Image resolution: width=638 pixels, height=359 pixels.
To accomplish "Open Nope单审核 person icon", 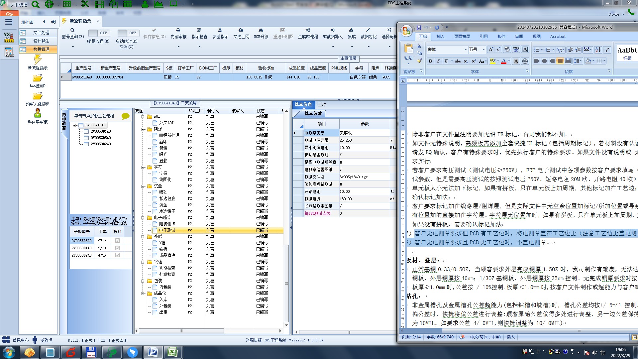I will (38, 113).
